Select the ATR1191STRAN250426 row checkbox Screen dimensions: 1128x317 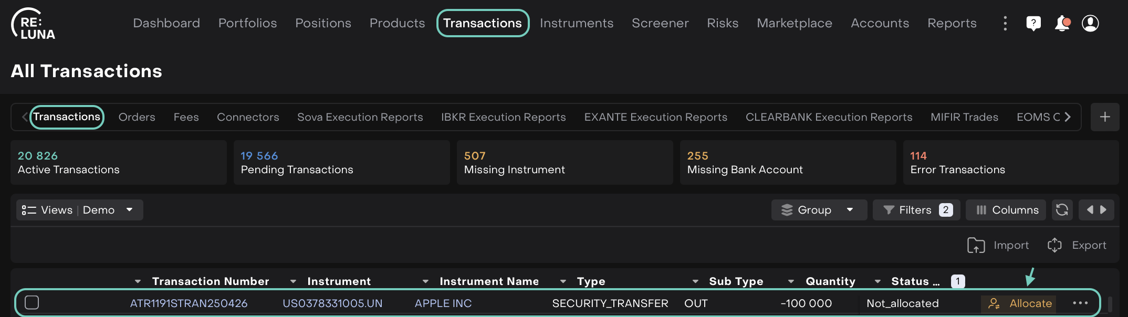(32, 303)
